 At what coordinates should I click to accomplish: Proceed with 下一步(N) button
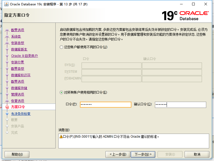point(143,155)
